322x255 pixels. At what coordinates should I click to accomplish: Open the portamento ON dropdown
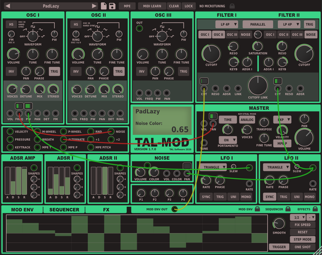[228, 140]
